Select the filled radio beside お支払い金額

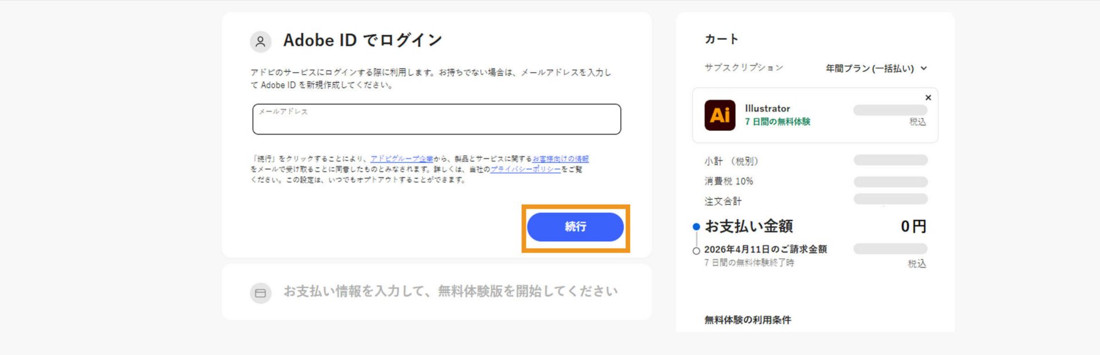coord(696,227)
